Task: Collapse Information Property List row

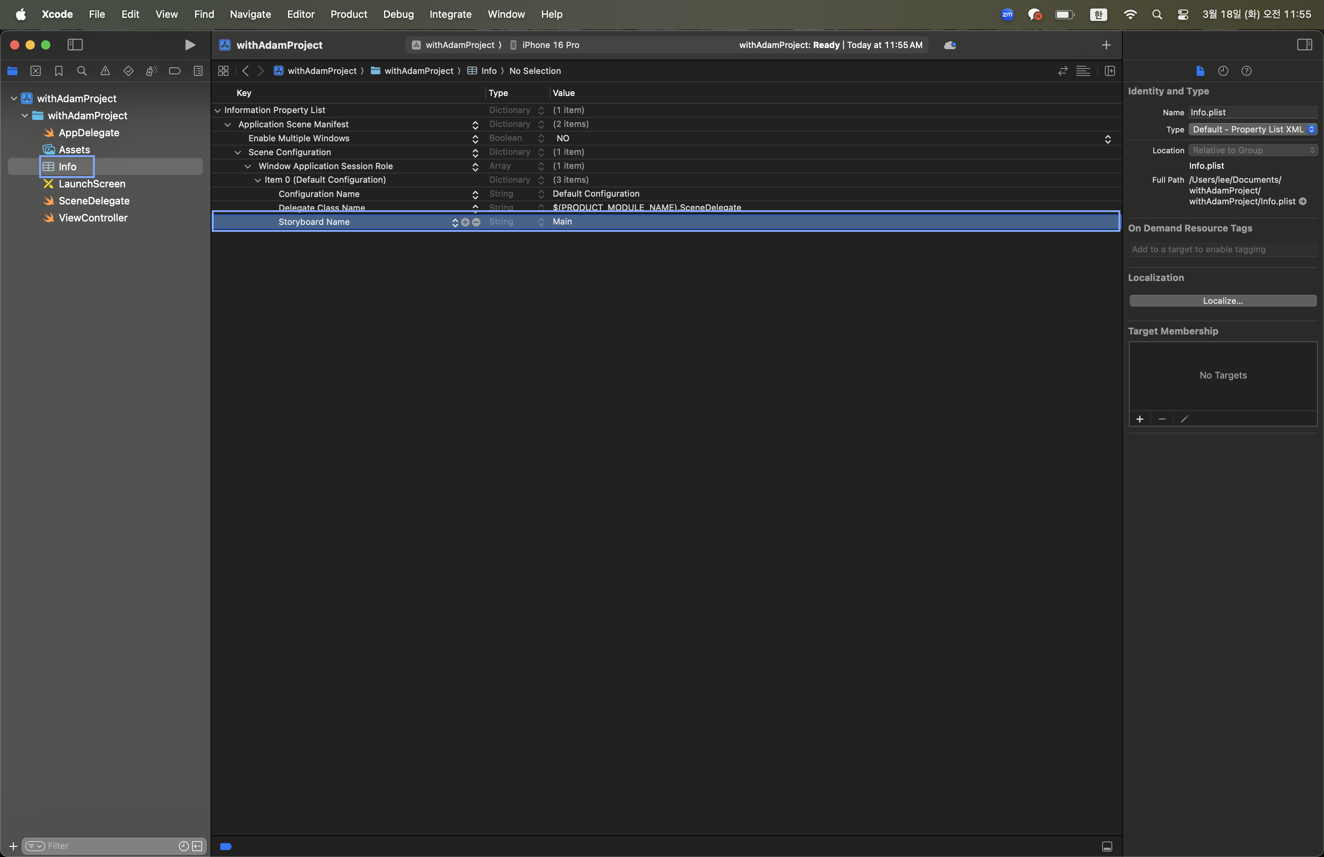Action: click(218, 110)
